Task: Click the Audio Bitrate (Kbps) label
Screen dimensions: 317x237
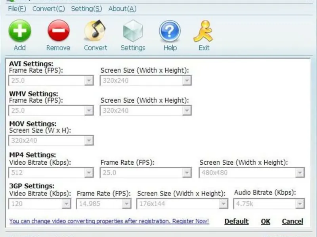Action: pos(265,192)
